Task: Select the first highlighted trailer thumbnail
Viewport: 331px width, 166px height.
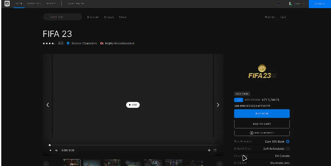Action: point(72,163)
